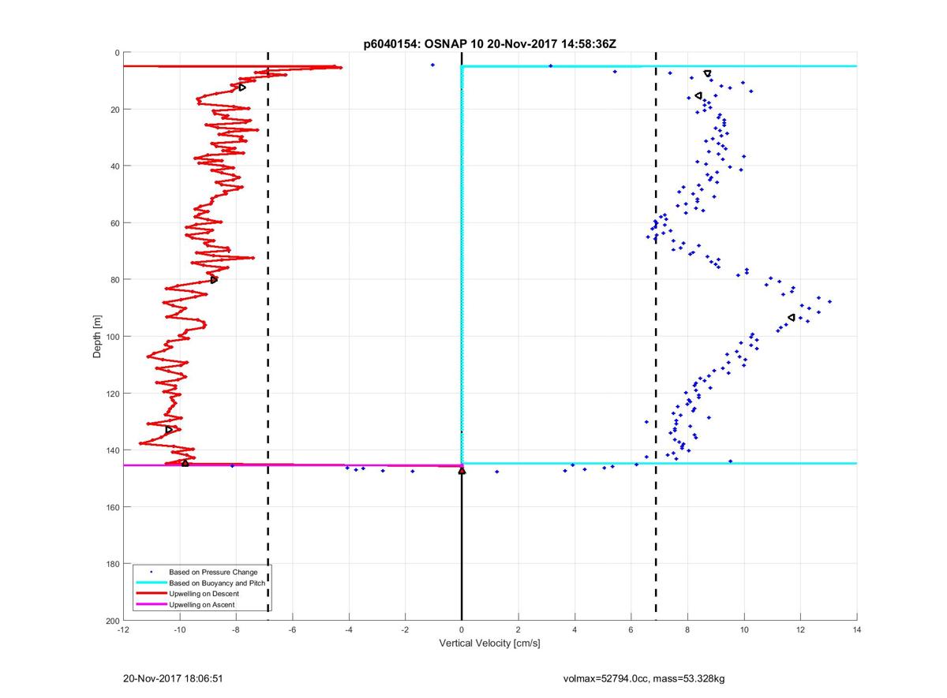Click downward triangle marker near 8.7 cm/s top

pos(707,73)
